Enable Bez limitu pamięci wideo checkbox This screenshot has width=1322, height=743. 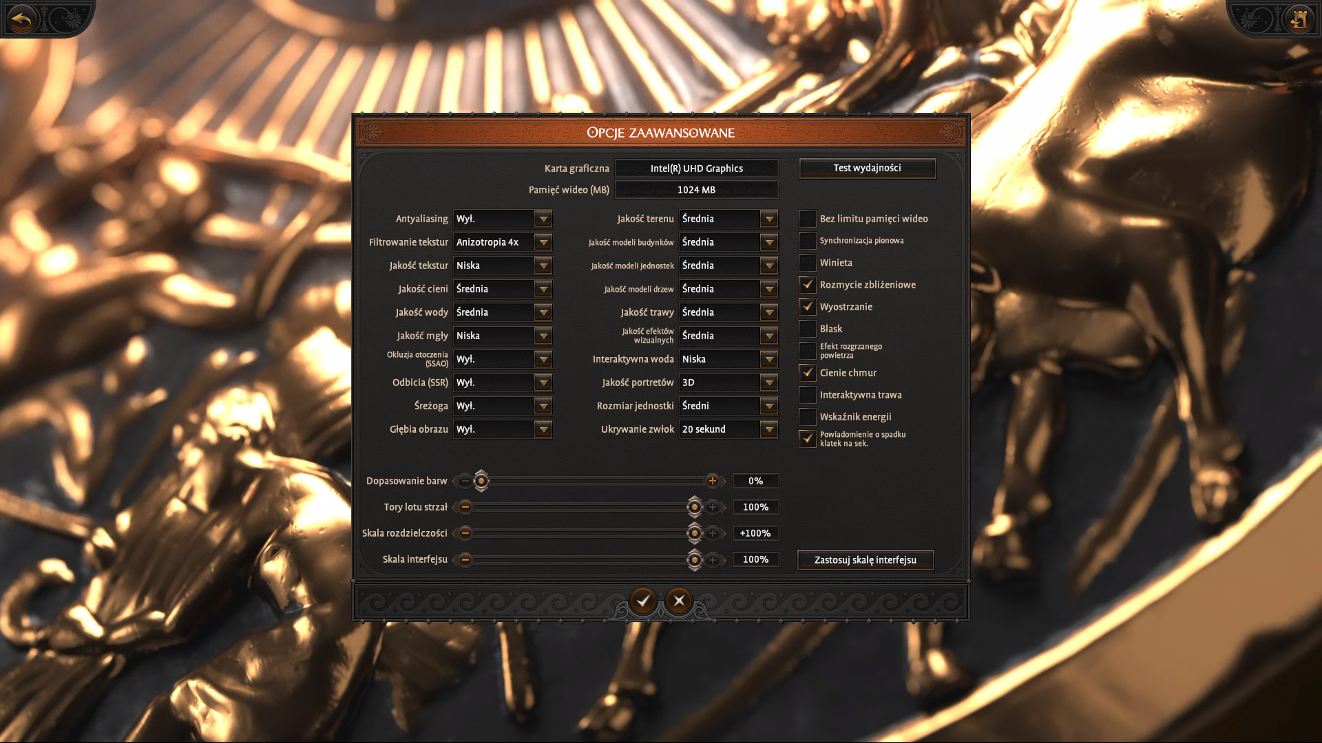tap(807, 219)
